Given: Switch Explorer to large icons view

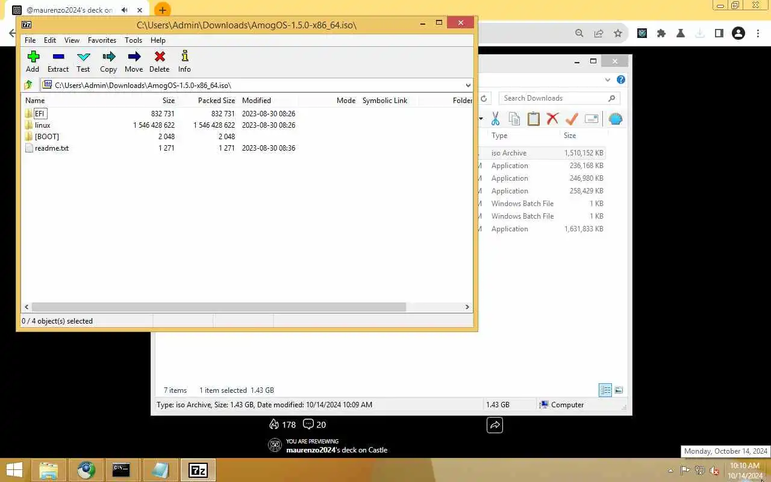Looking at the screenshot, I should point(619,390).
